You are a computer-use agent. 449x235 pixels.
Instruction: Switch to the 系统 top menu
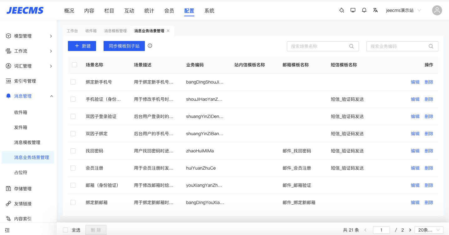coord(209,11)
